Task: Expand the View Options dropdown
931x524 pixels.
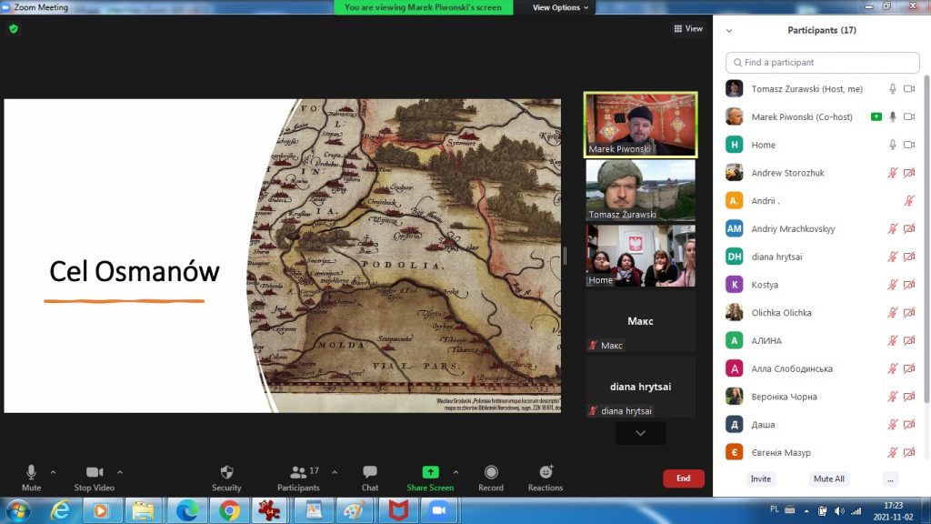Action: pyautogui.click(x=560, y=7)
